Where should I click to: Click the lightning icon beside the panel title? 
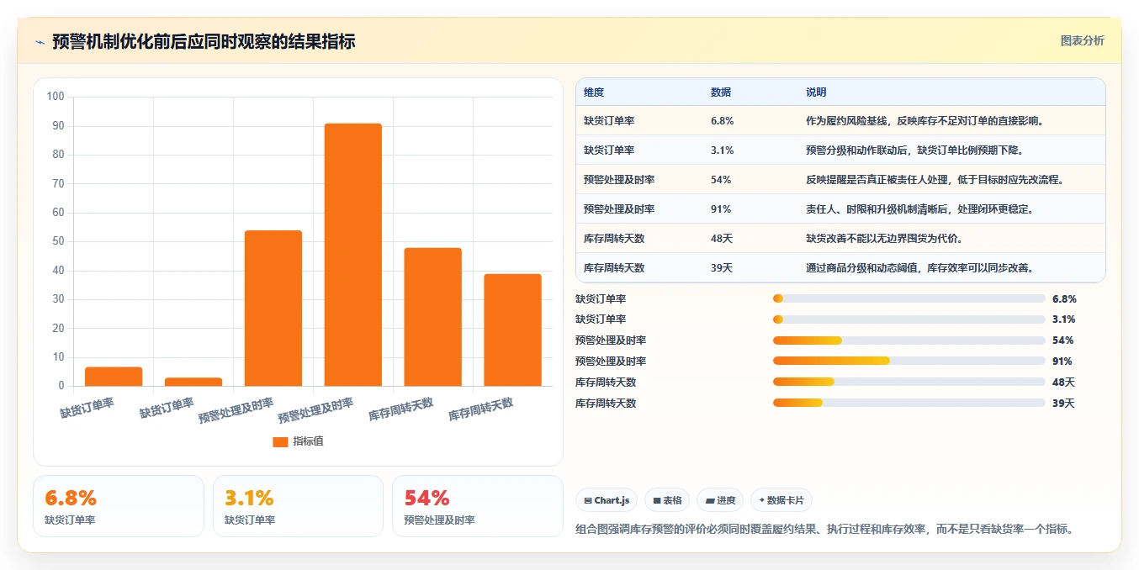pos(40,42)
